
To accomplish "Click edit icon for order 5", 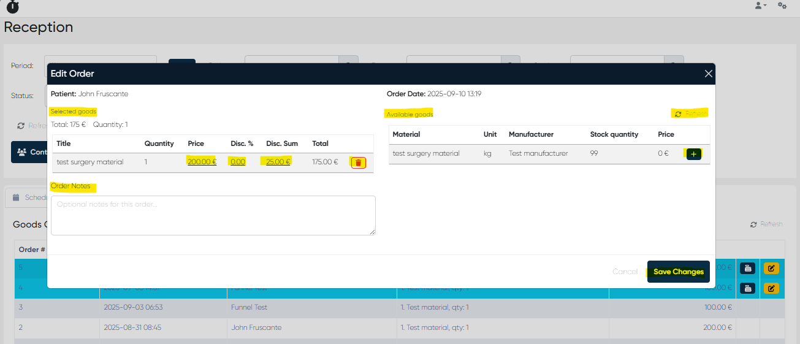I will pyautogui.click(x=771, y=268).
